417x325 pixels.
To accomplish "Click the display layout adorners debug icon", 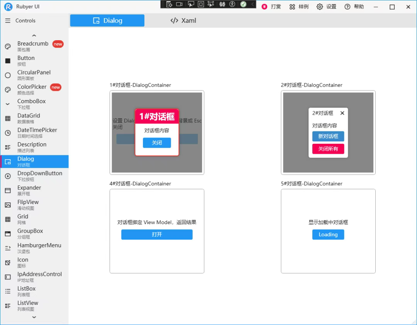I will (201, 4).
